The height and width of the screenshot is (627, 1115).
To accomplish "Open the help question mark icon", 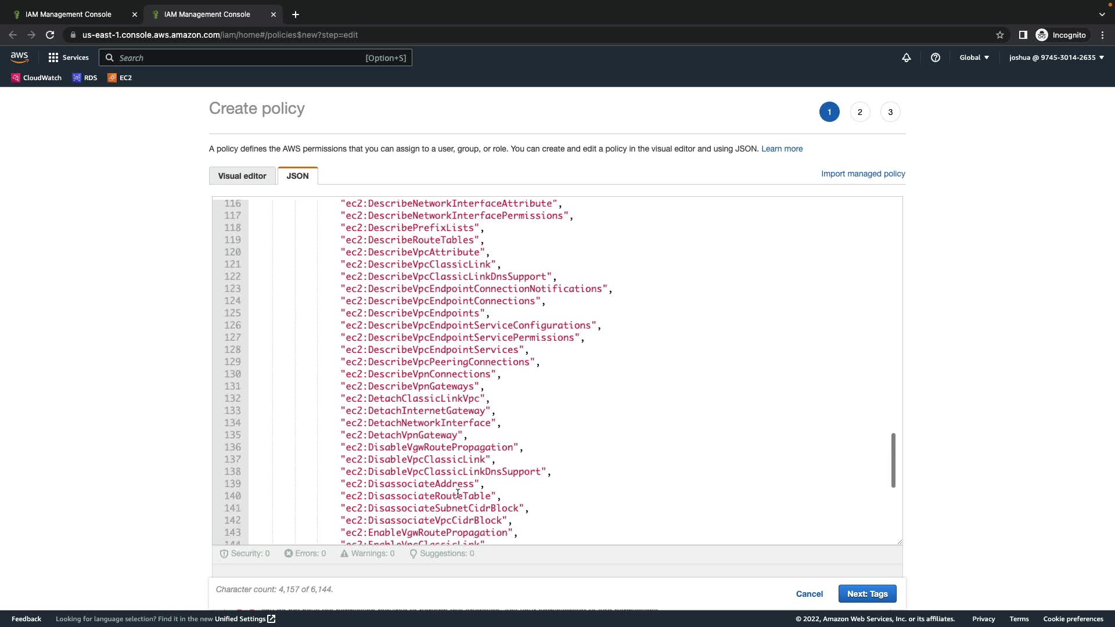I will click(935, 57).
